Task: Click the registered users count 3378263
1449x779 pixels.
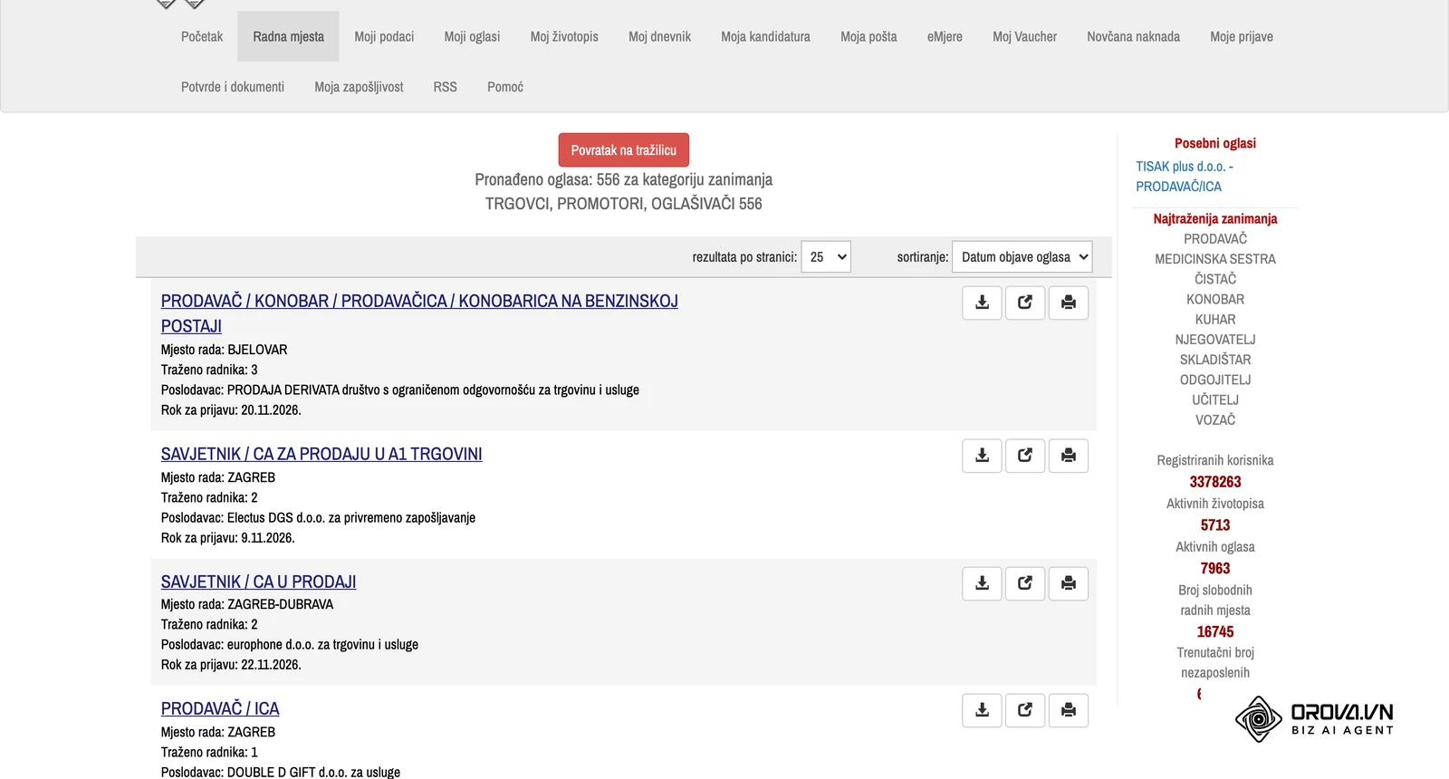Action: tap(1215, 482)
